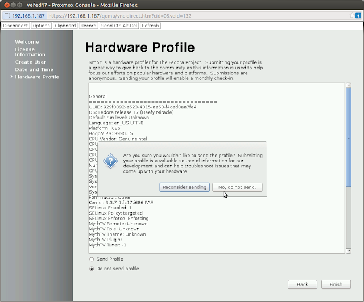364x302 pixels.
Task: Click 'SELinux Enabled: 1' line
Action: click(110, 208)
